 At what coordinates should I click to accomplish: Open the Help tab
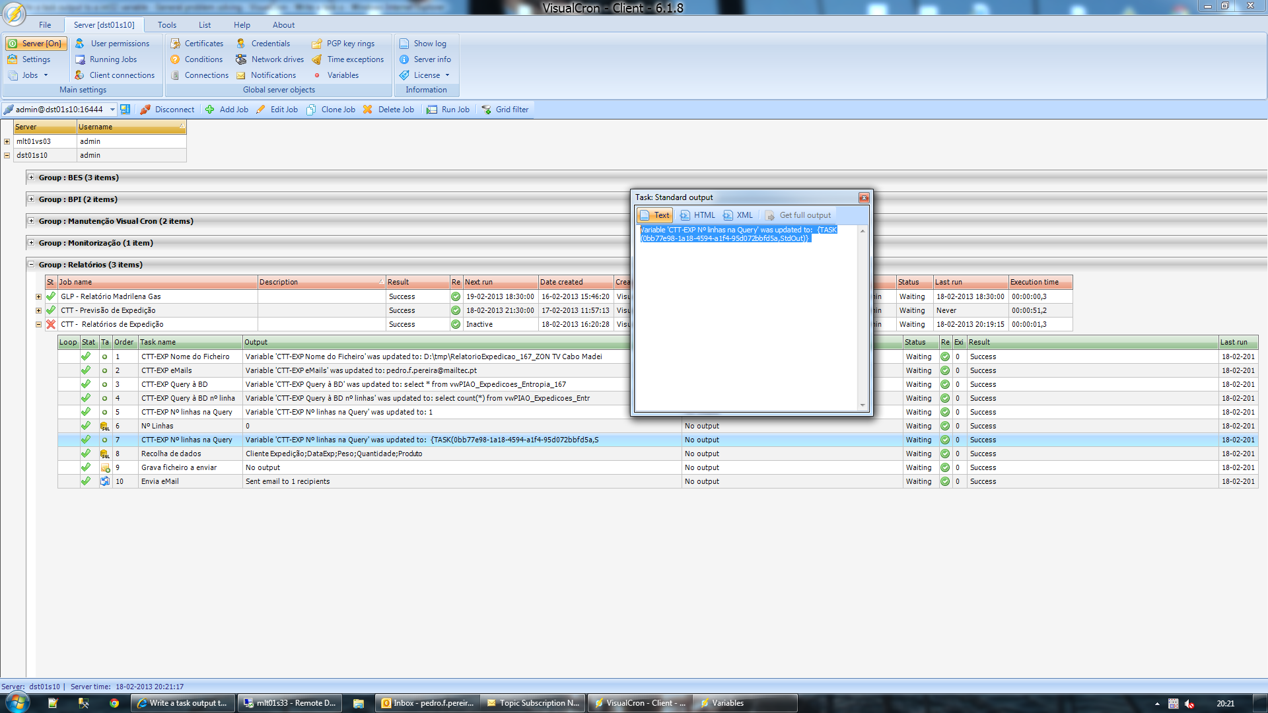click(242, 25)
